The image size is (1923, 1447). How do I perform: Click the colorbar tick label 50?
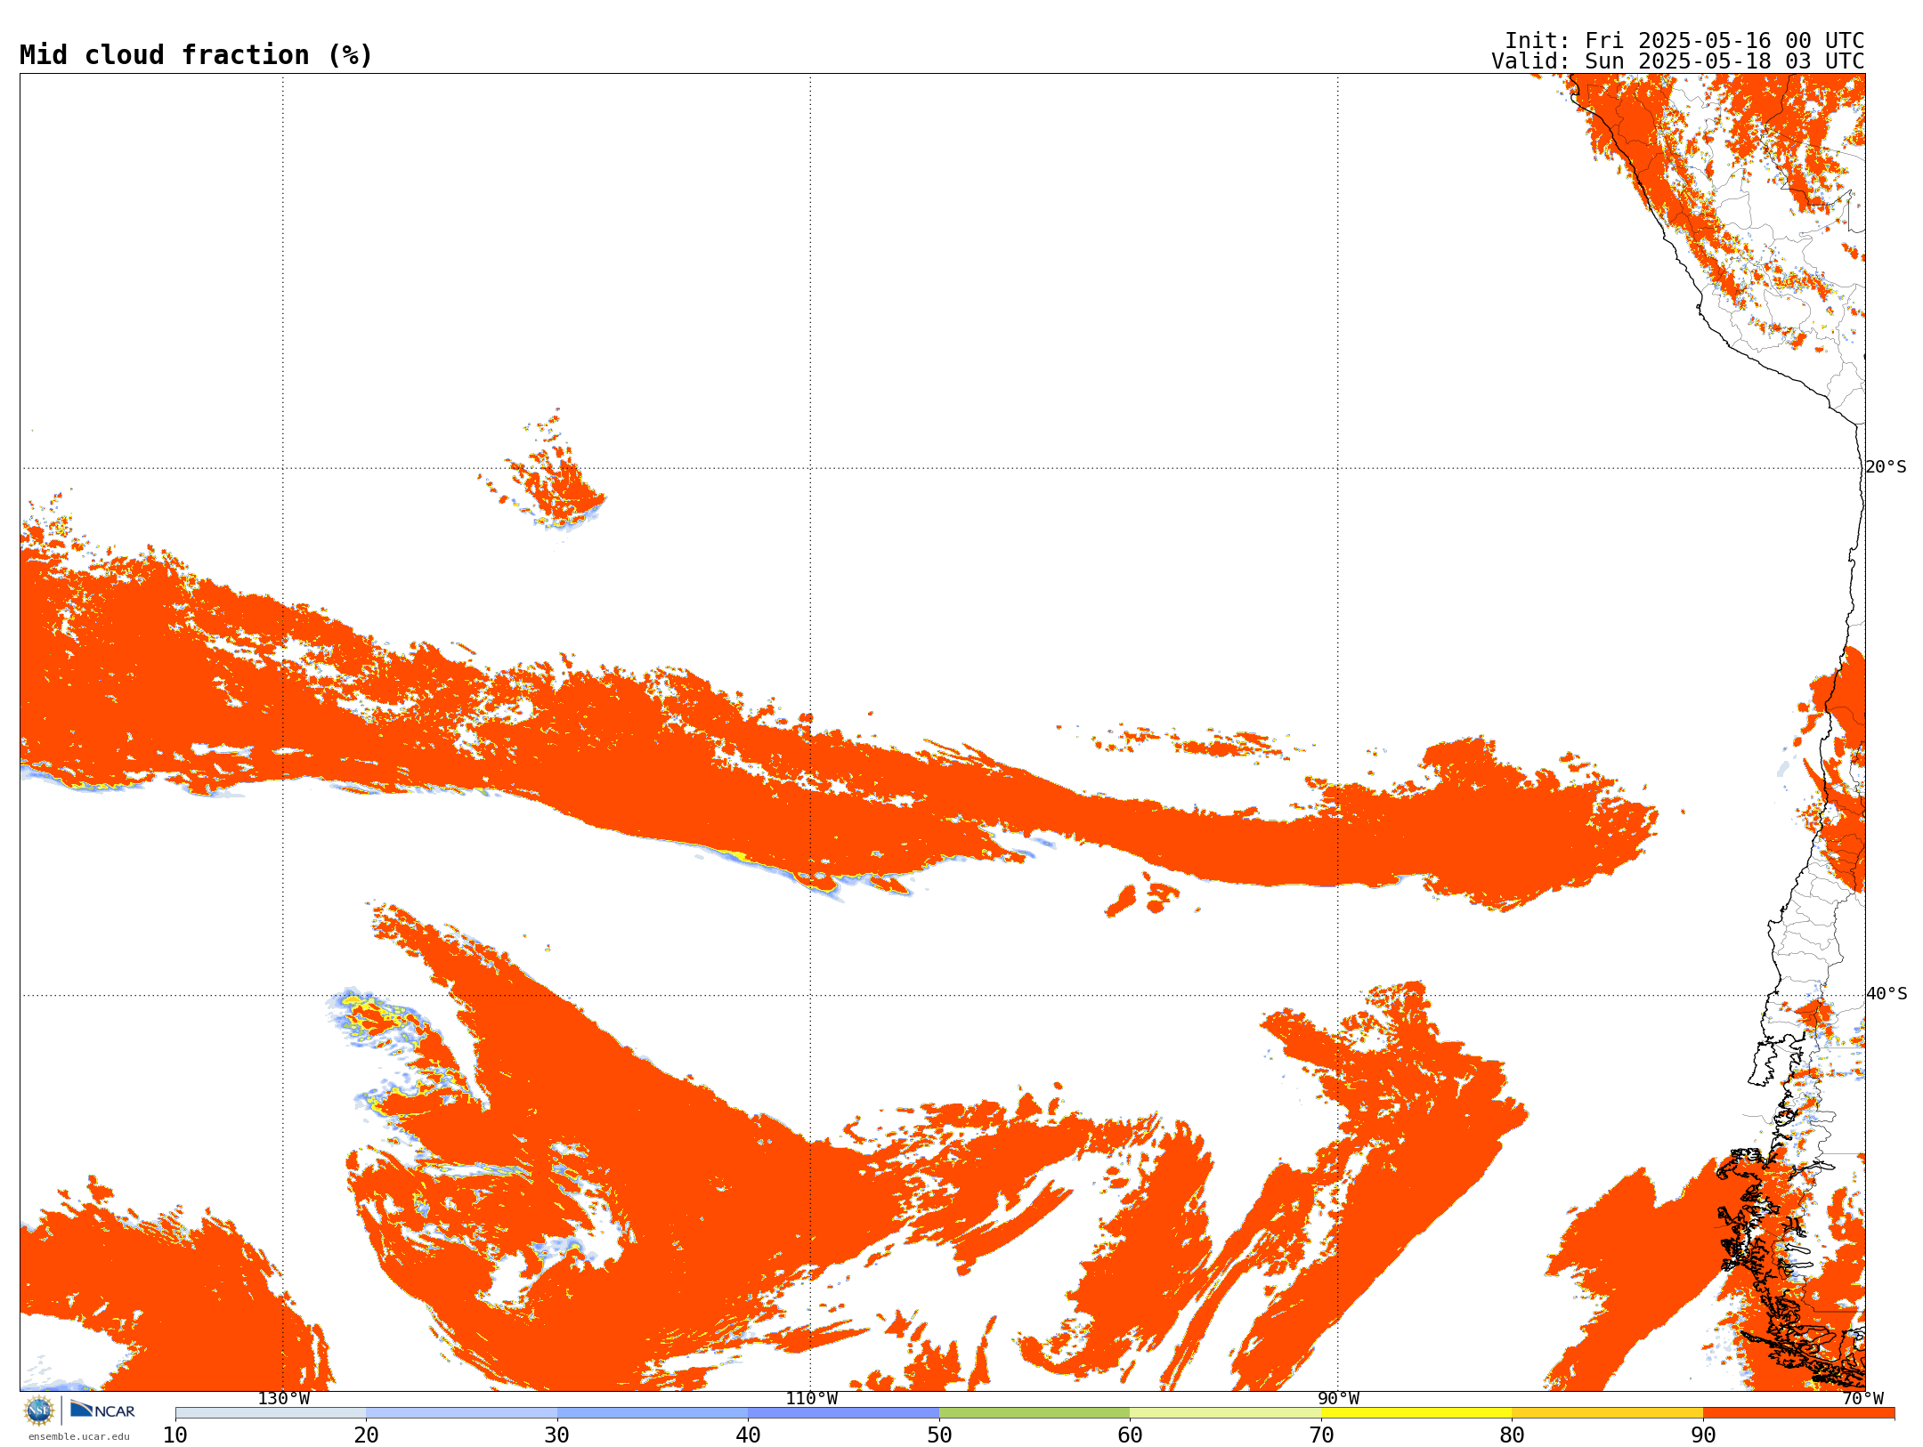[x=939, y=1435]
